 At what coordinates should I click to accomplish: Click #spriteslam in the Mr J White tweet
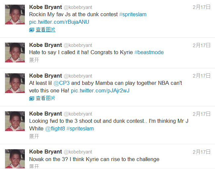click(x=80, y=128)
